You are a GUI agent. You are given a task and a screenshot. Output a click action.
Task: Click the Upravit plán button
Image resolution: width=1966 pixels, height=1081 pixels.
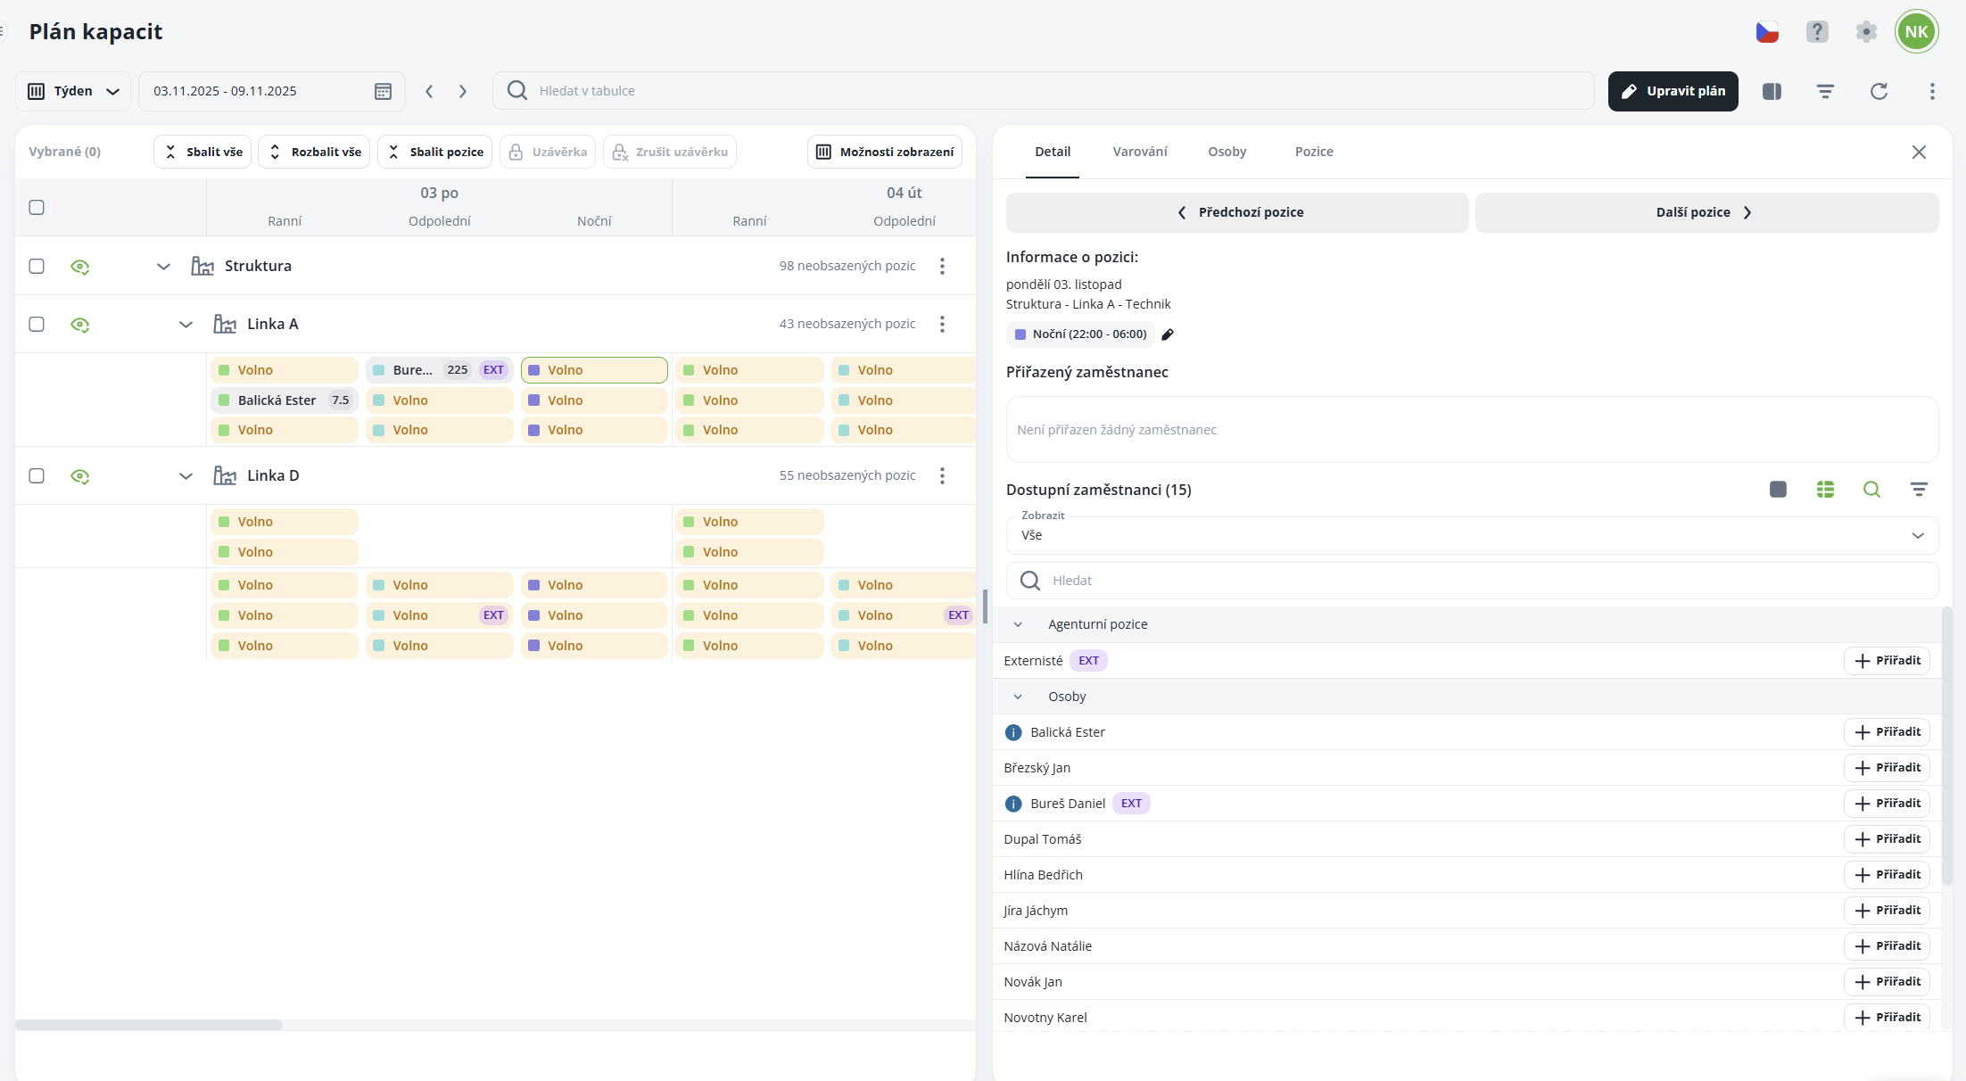pyautogui.click(x=1673, y=91)
